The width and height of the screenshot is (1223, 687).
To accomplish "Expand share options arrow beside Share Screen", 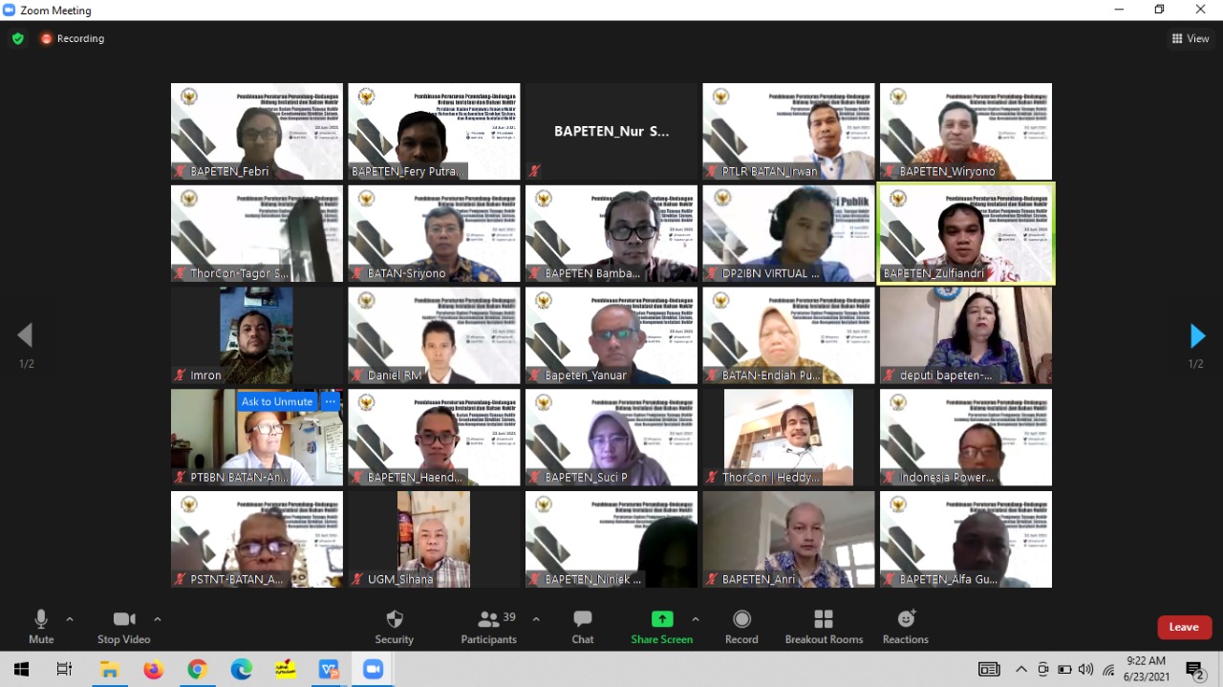I will [696, 619].
